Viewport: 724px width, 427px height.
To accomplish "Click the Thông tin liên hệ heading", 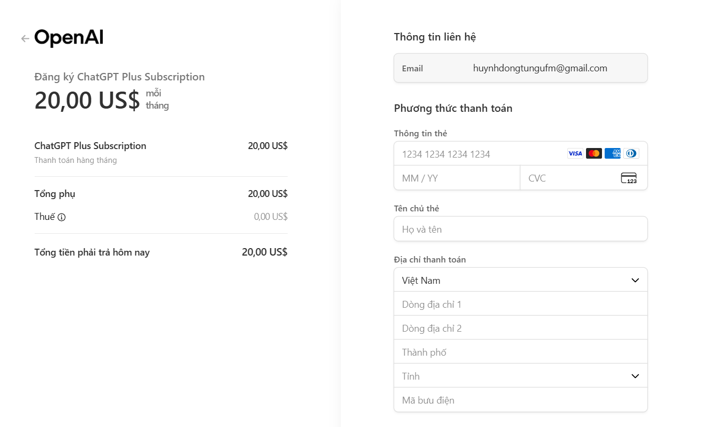I will (x=435, y=37).
